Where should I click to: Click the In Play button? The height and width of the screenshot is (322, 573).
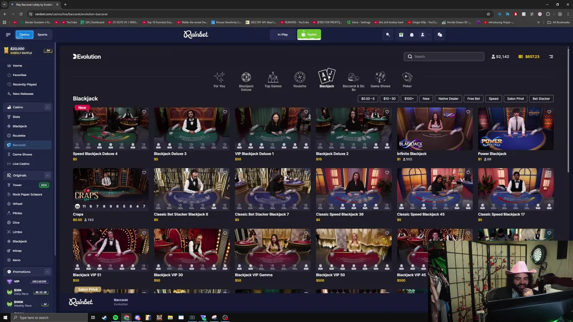(282, 34)
